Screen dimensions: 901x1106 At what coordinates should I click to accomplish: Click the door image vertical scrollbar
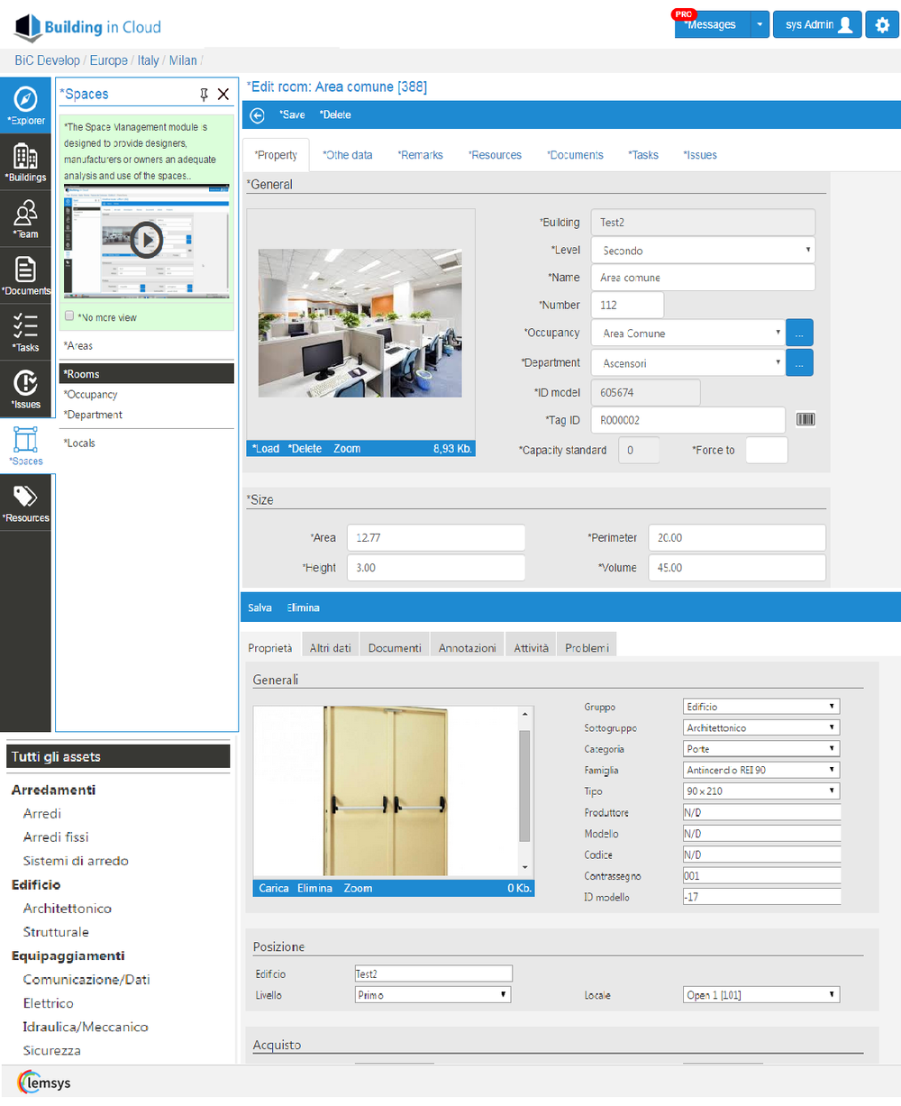[524, 784]
